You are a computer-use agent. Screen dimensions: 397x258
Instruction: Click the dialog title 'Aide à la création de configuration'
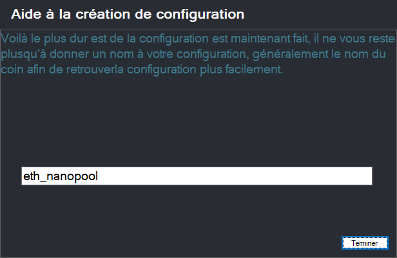point(128,14)
